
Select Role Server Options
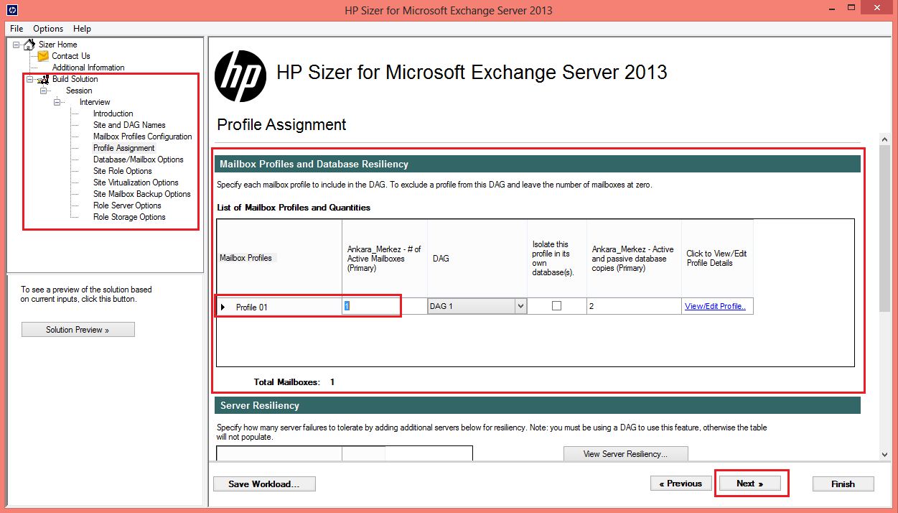pyautogui.click(x=127, y=205)
